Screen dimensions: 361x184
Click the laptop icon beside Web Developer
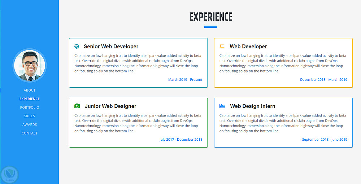(222, 47)
